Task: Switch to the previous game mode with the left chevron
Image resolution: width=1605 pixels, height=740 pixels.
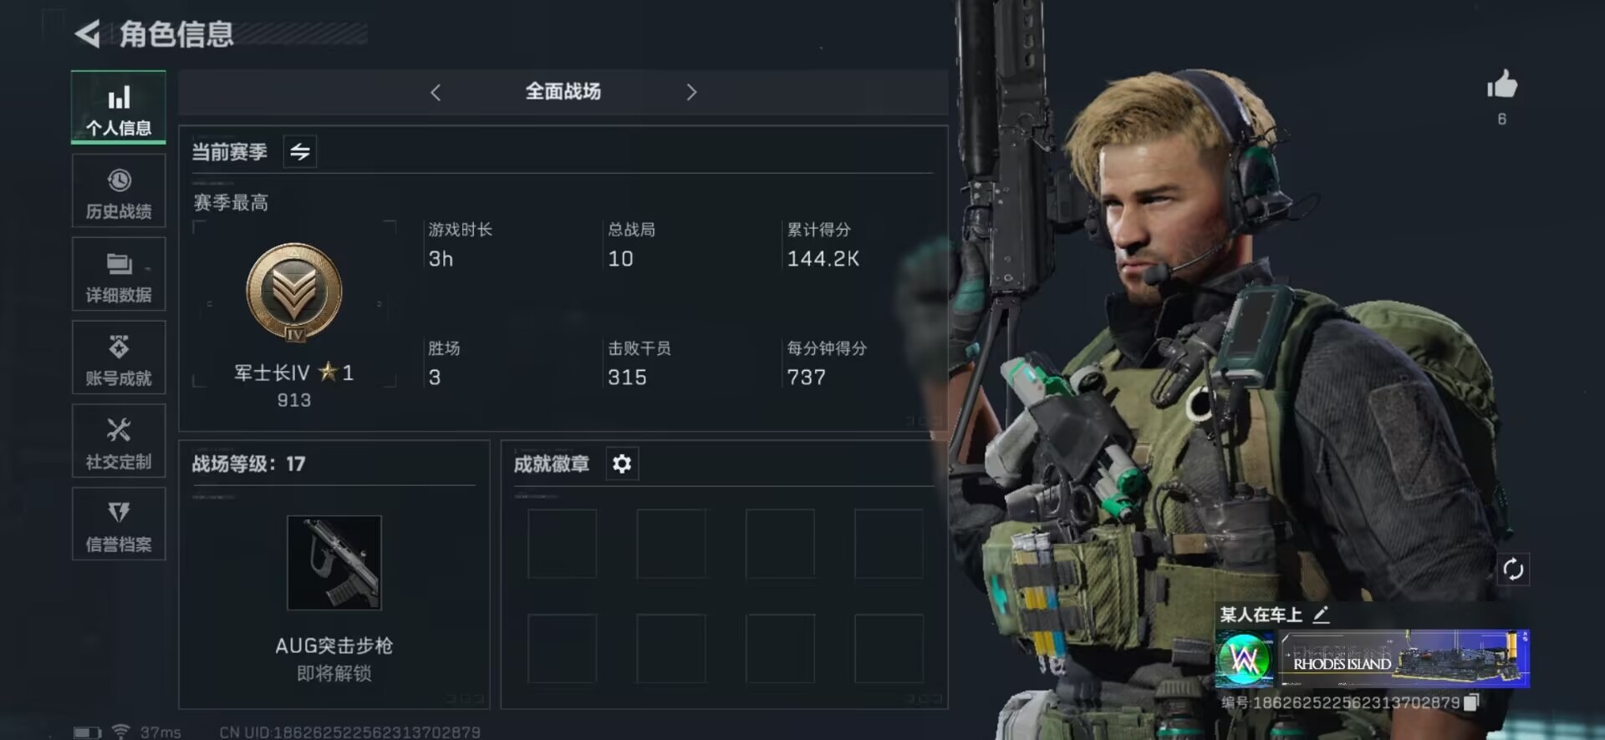Action: tap(436, 92)
